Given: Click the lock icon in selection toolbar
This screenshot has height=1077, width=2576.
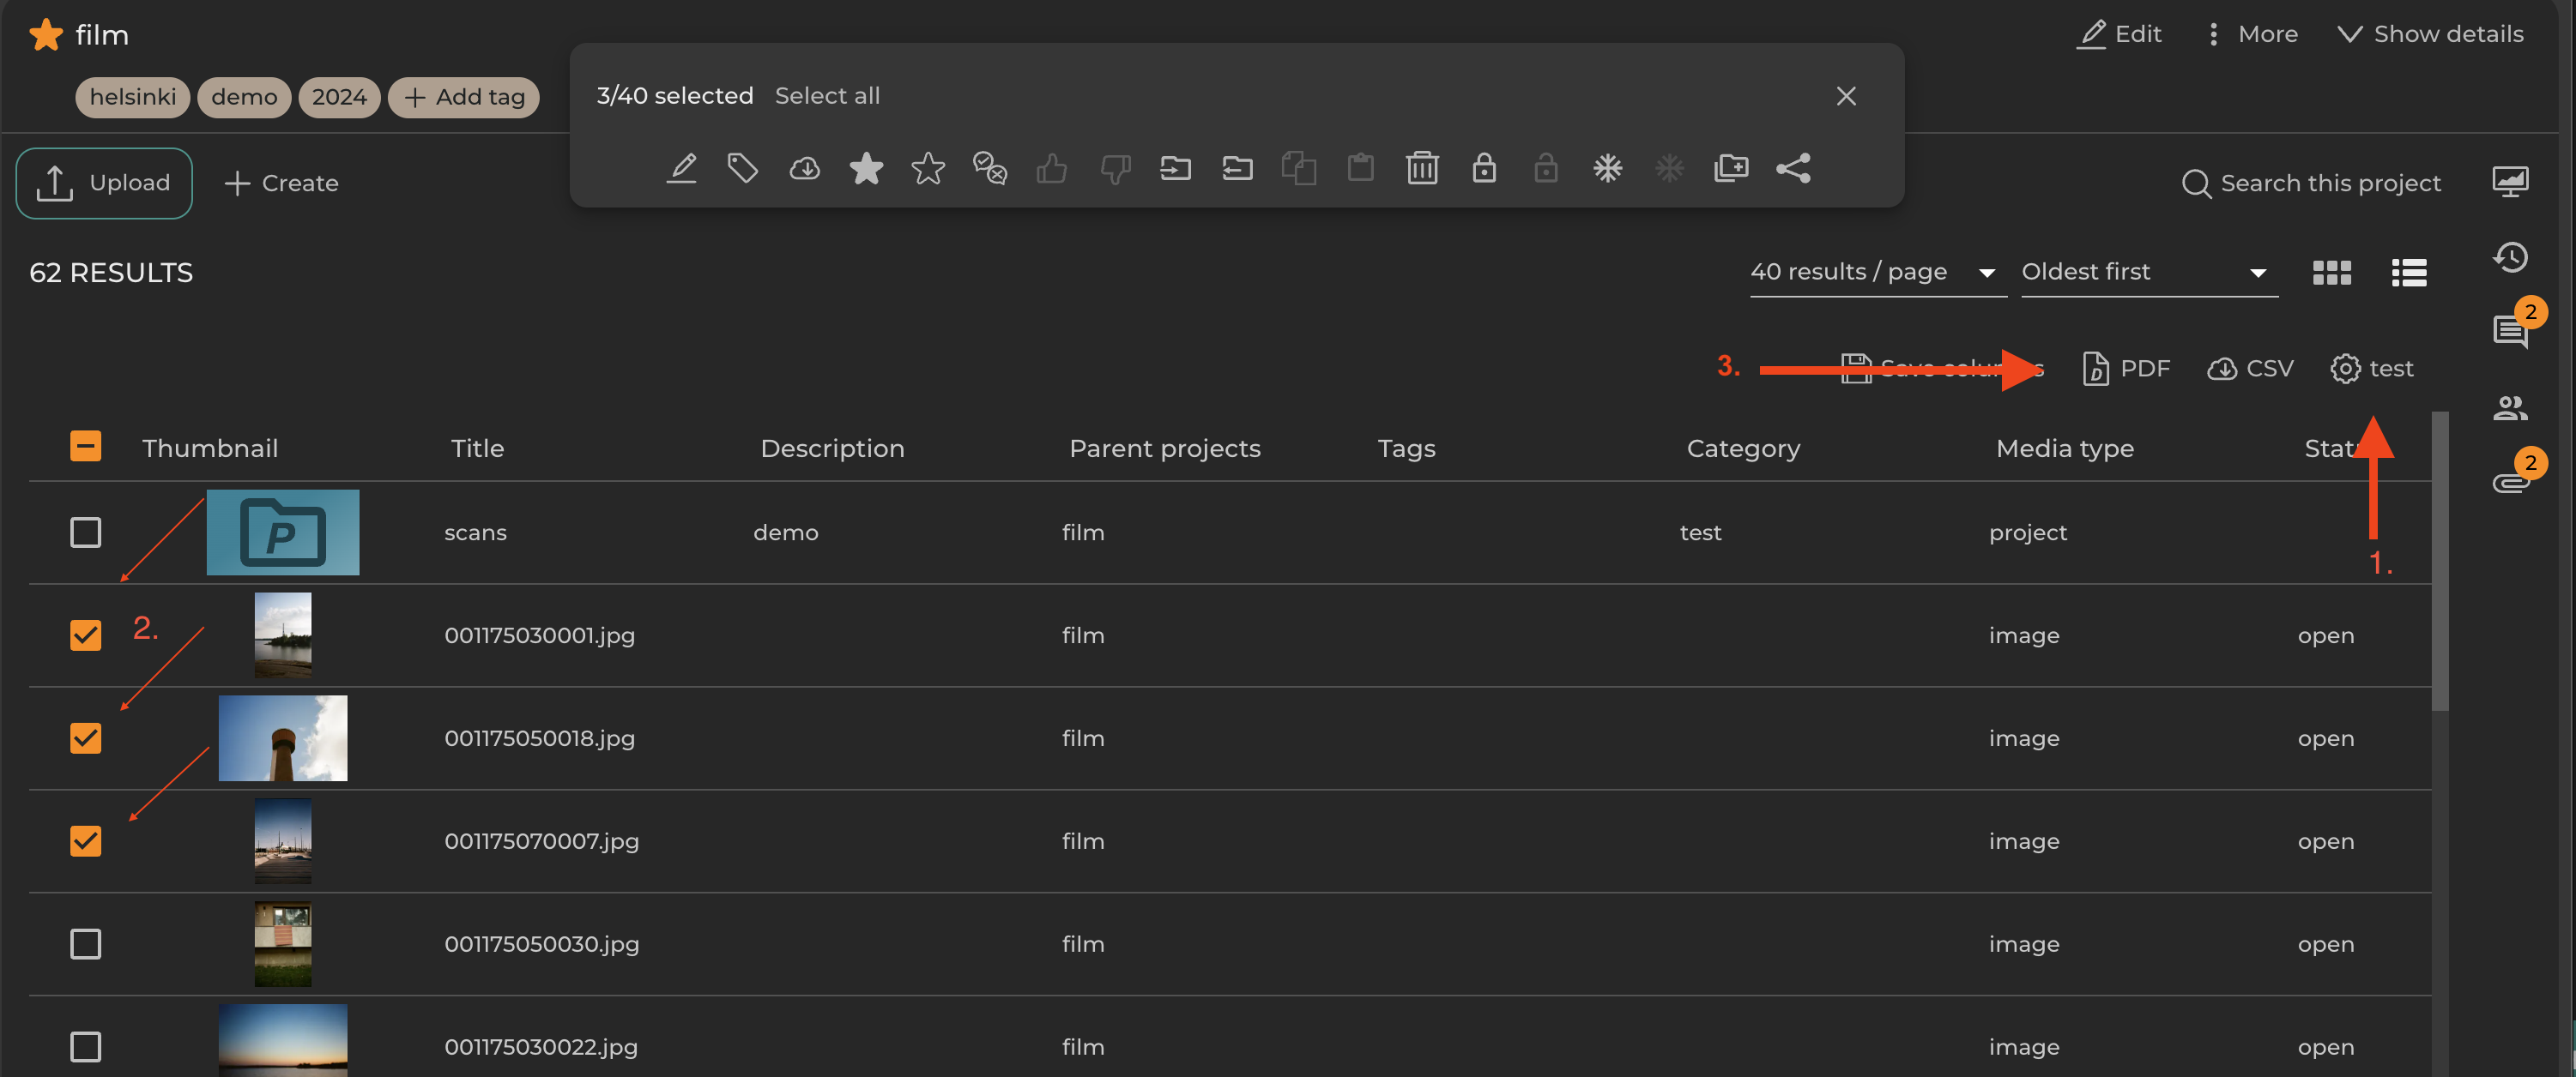Looking at the screenshot, I should 1484,168.
